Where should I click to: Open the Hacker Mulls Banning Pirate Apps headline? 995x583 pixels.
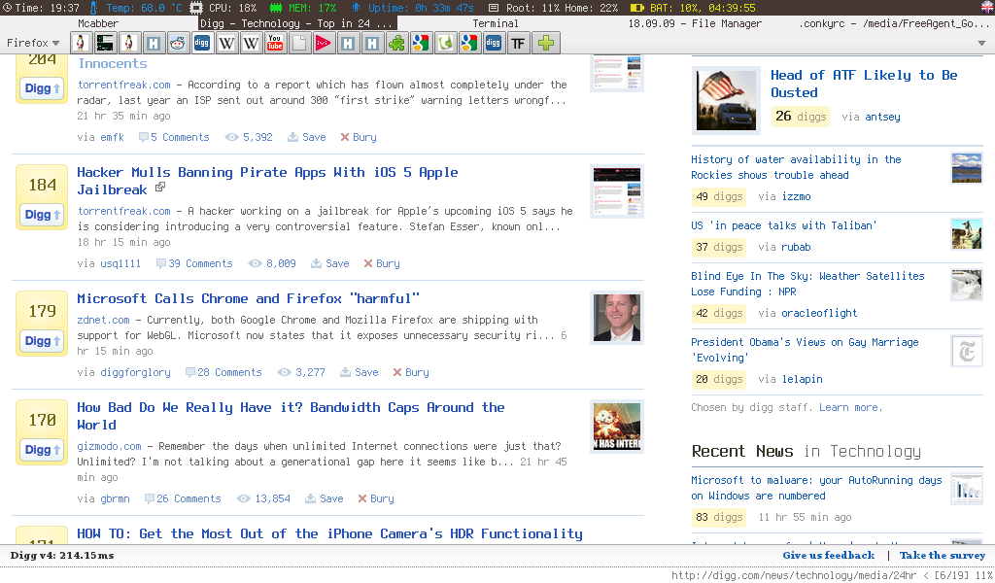[x=267, y=181]
